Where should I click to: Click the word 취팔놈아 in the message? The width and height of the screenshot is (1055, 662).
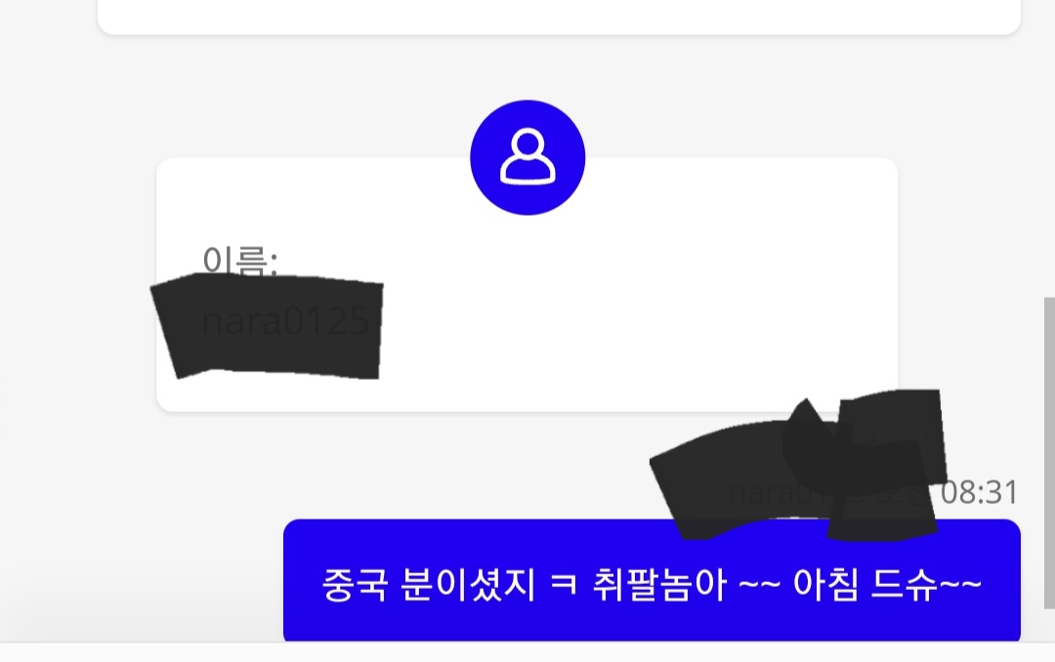pyautogui.click(x=659, y=585)
